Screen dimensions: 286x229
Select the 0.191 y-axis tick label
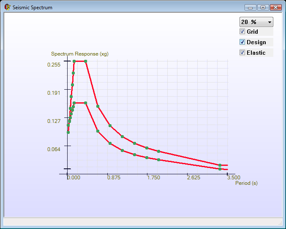pyautogui.click(x=54, y=93)
